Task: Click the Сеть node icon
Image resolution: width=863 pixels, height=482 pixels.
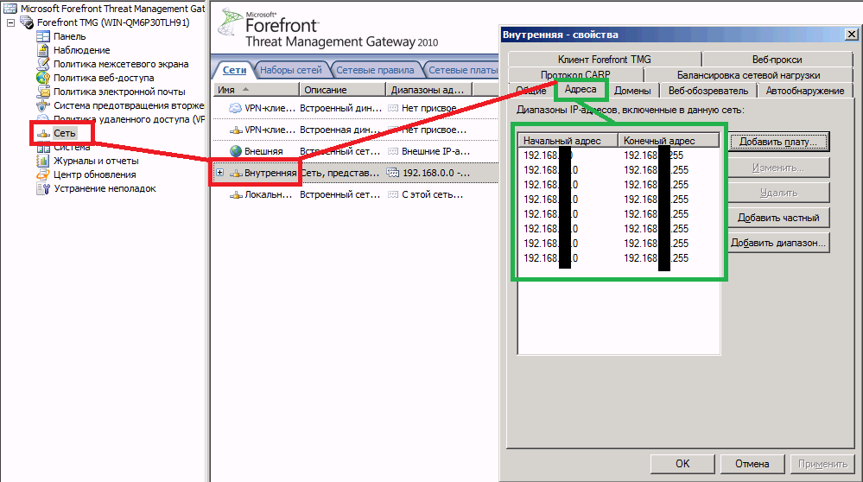Action: 43,133
